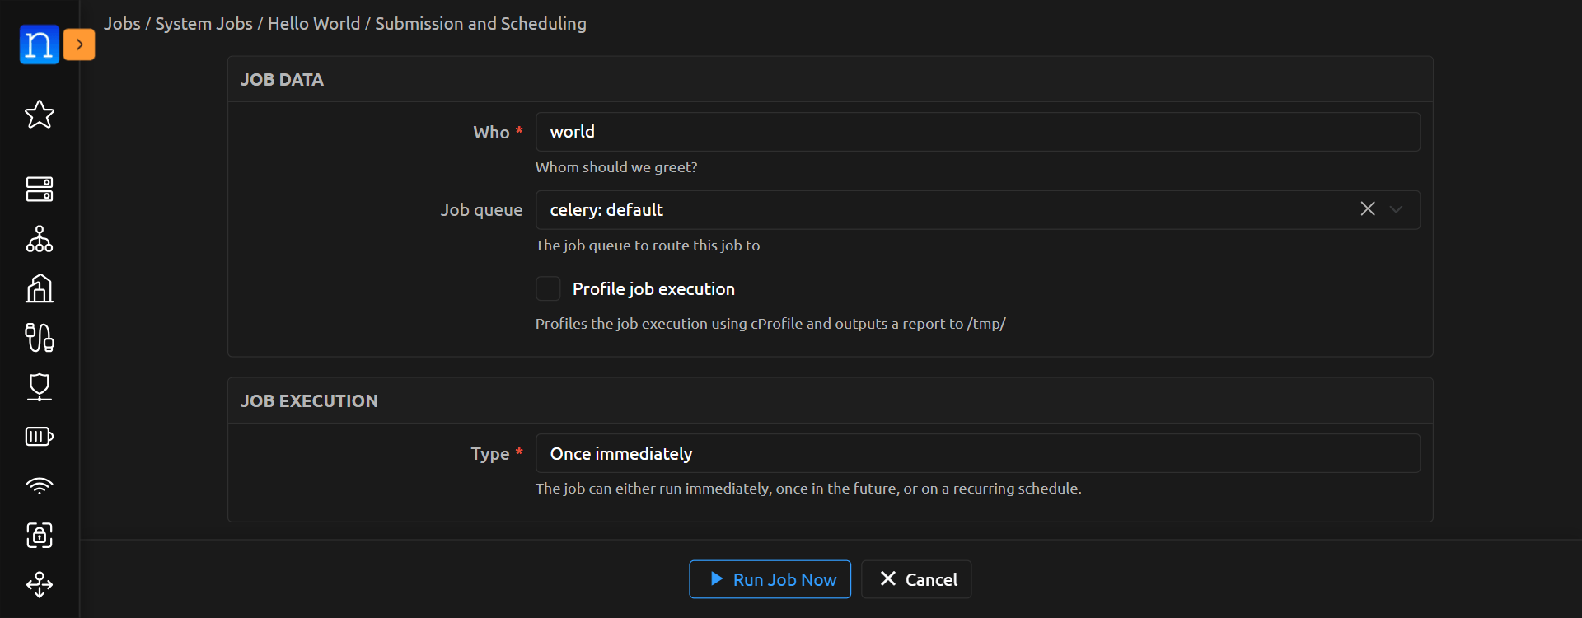Expand the Job queue dropdown arrow
This screenshot has height=618, width=1582.
pyautogui.click(x=1396, y=210)
